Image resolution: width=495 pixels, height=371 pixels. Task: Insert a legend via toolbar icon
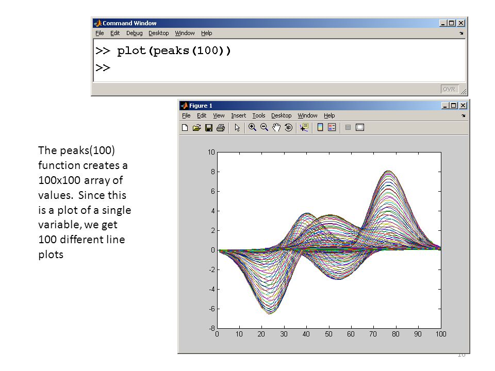click(332, 127)
